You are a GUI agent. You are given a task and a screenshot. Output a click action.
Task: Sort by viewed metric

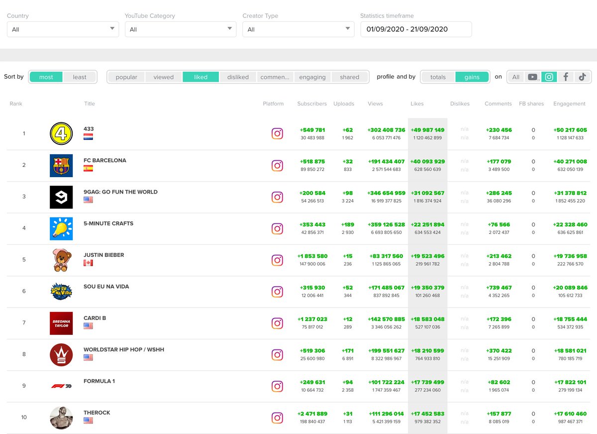(164, 77)
